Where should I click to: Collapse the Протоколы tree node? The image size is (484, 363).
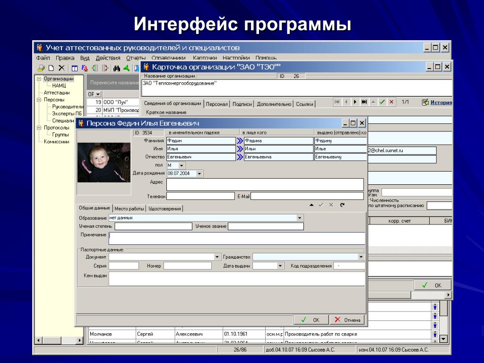click(39, 128)
